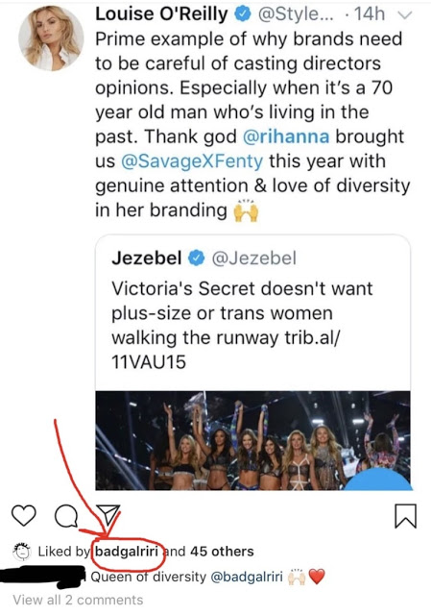The height and width of the screenshot is (615, 431).
Task: Click the Louise O'Reilly display name
Action: [x=161, y=14]
